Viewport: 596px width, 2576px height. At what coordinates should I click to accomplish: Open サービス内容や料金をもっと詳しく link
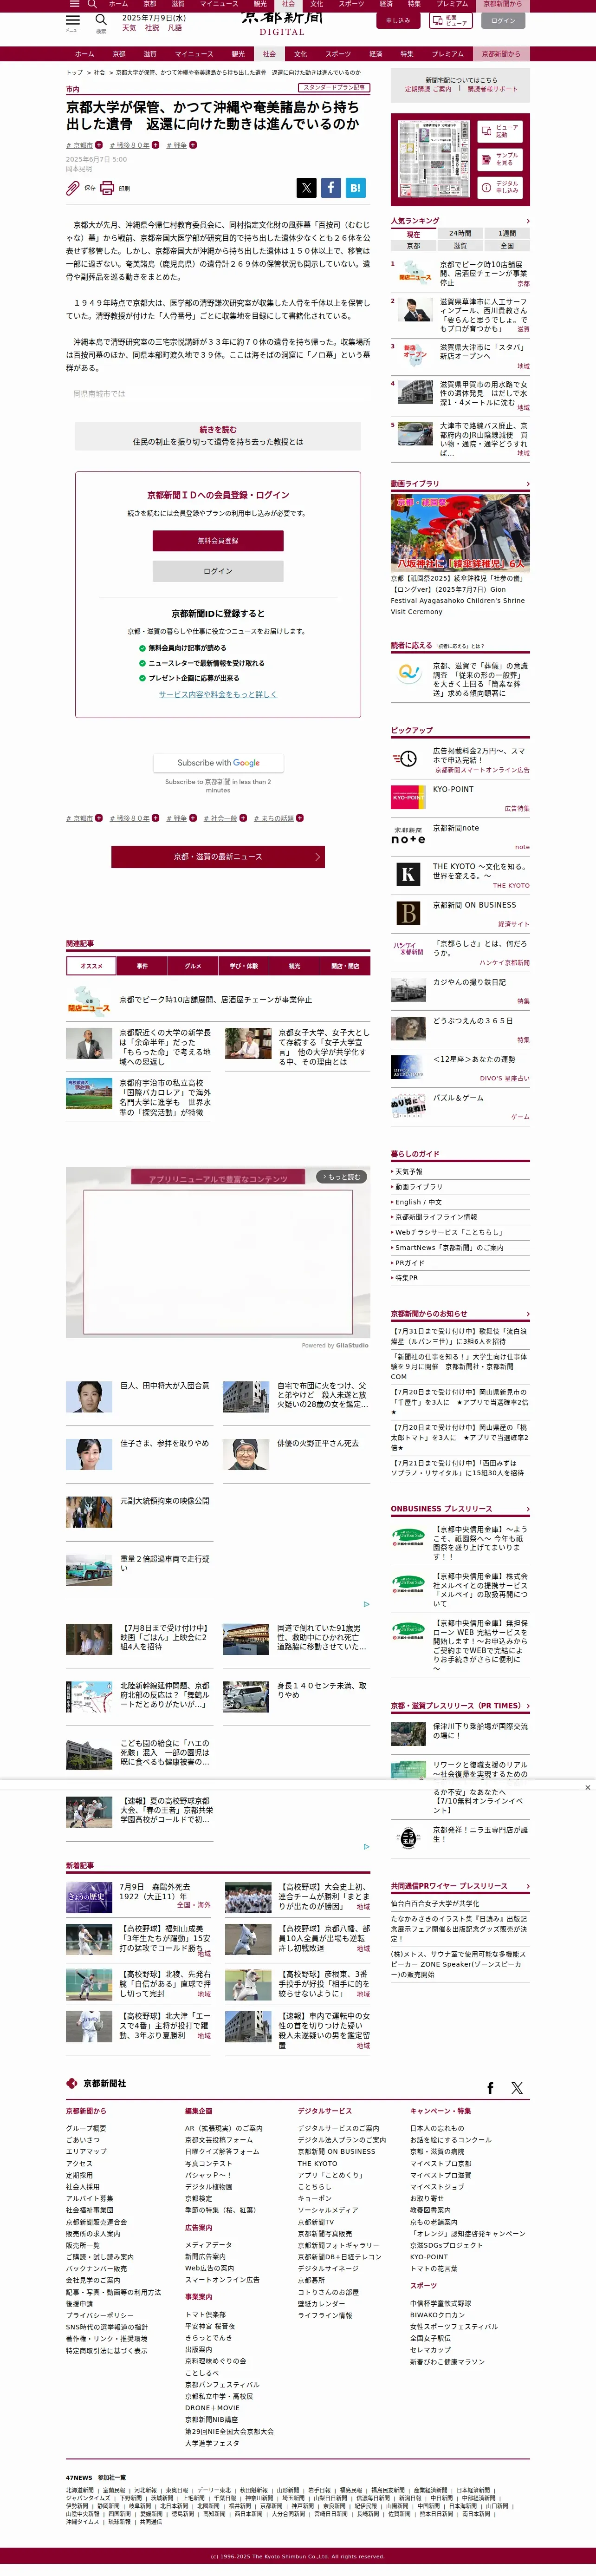(218, 694)
